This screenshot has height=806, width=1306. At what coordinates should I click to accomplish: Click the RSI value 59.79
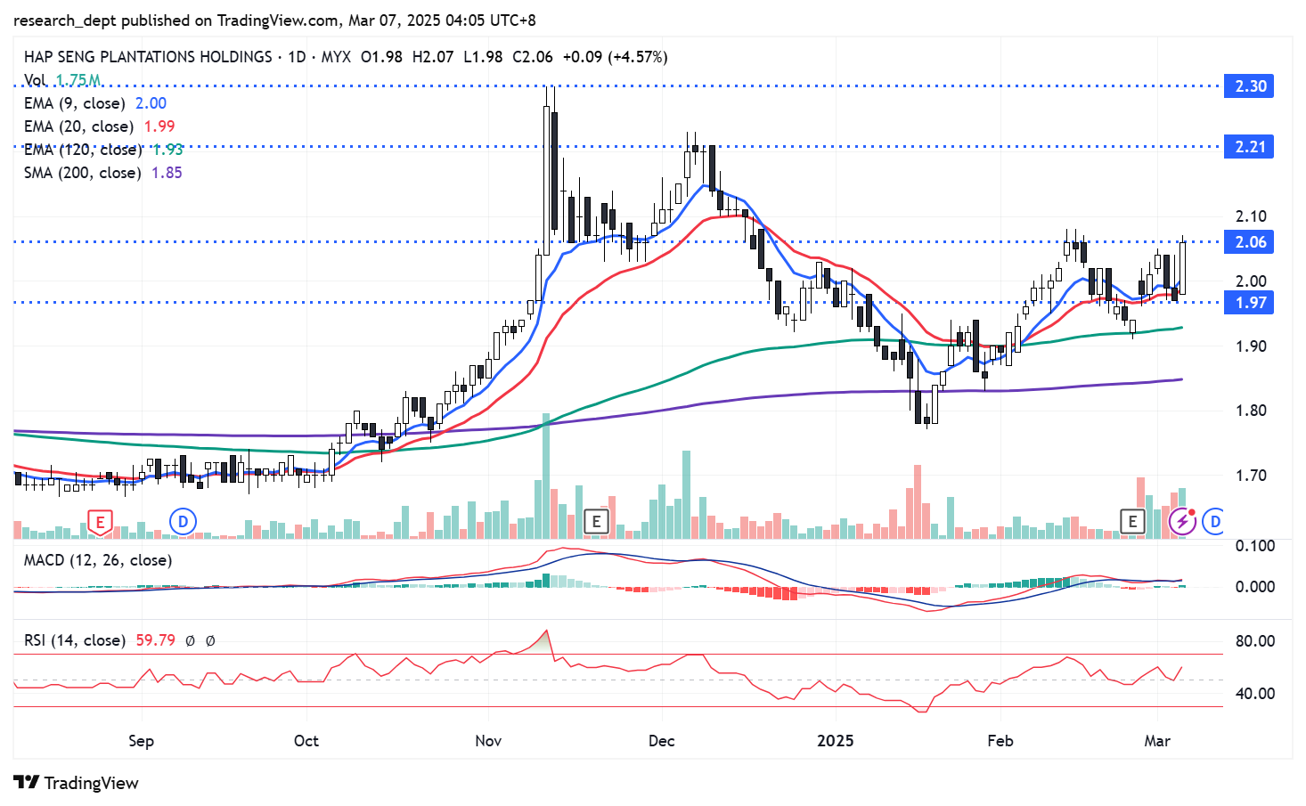(x=156, y=640)
